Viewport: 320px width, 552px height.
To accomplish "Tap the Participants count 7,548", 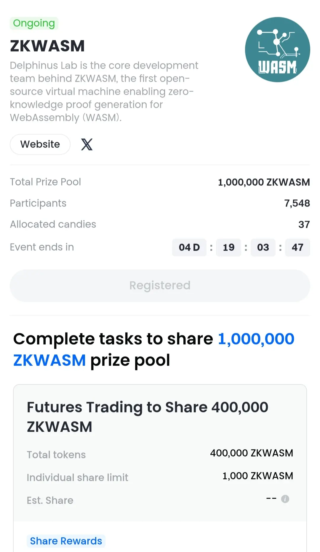I will [x=297, y=203].
